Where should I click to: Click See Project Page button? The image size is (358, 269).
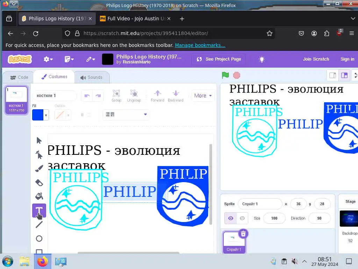coord(219,59)
